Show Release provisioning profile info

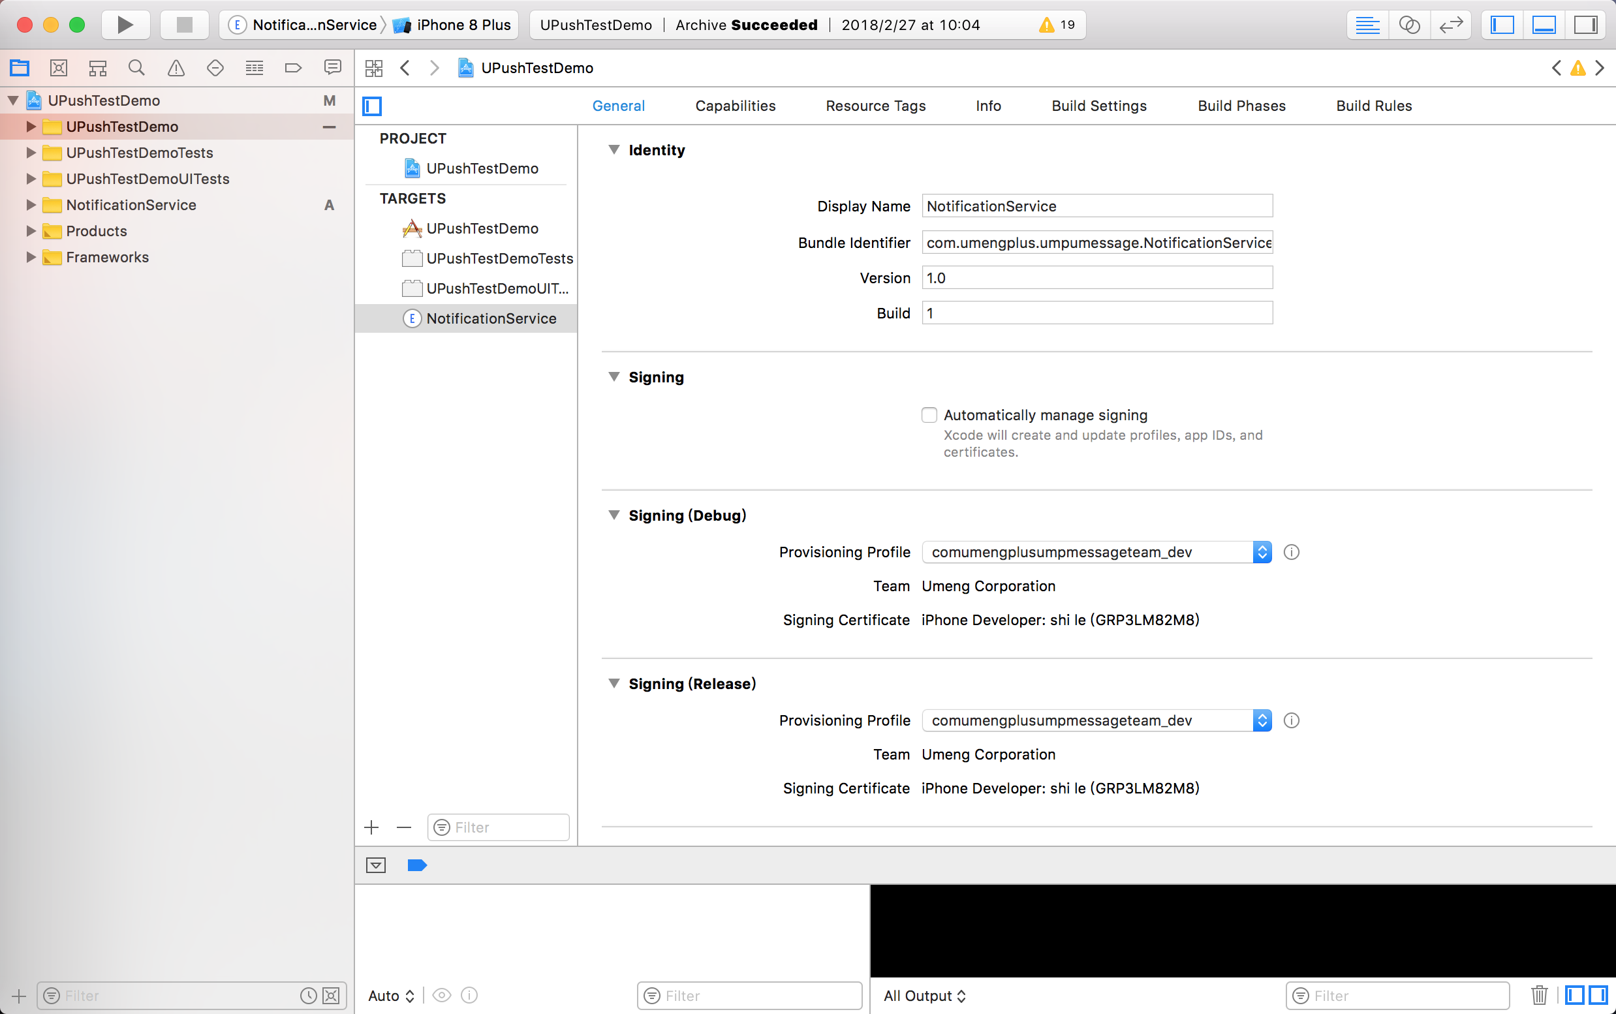click(1292, 720)
